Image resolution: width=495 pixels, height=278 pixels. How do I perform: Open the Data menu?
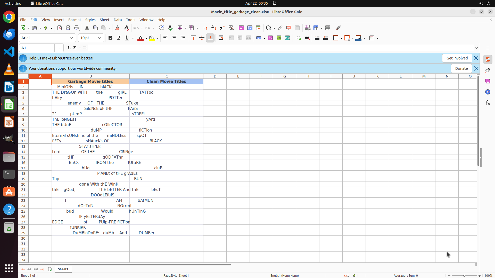pos(118,20)
